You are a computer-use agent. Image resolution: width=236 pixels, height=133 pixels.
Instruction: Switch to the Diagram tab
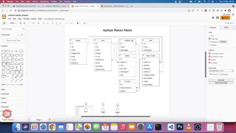click(x=213, y=28)
